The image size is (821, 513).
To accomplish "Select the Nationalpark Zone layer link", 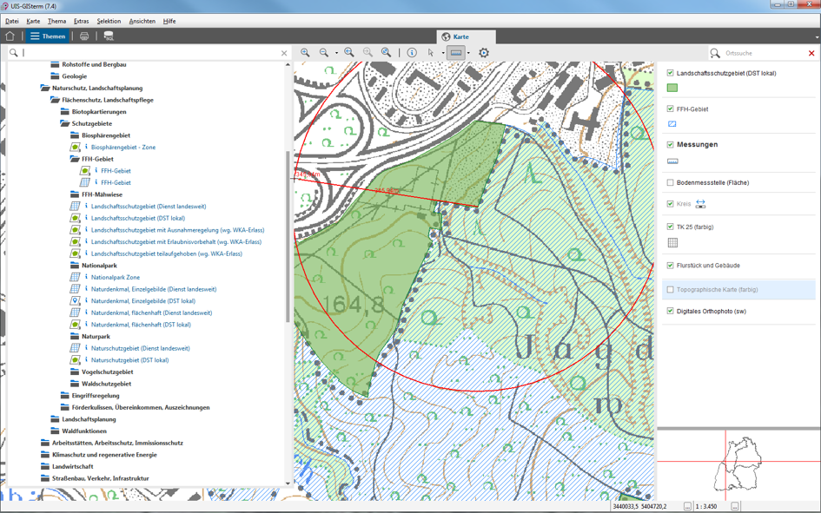I will (x=116, y=277).
